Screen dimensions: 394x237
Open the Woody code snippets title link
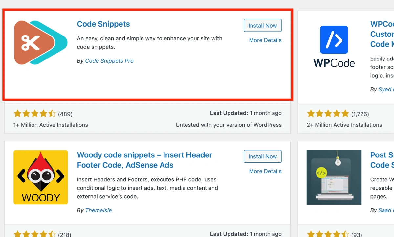point(144,160)
